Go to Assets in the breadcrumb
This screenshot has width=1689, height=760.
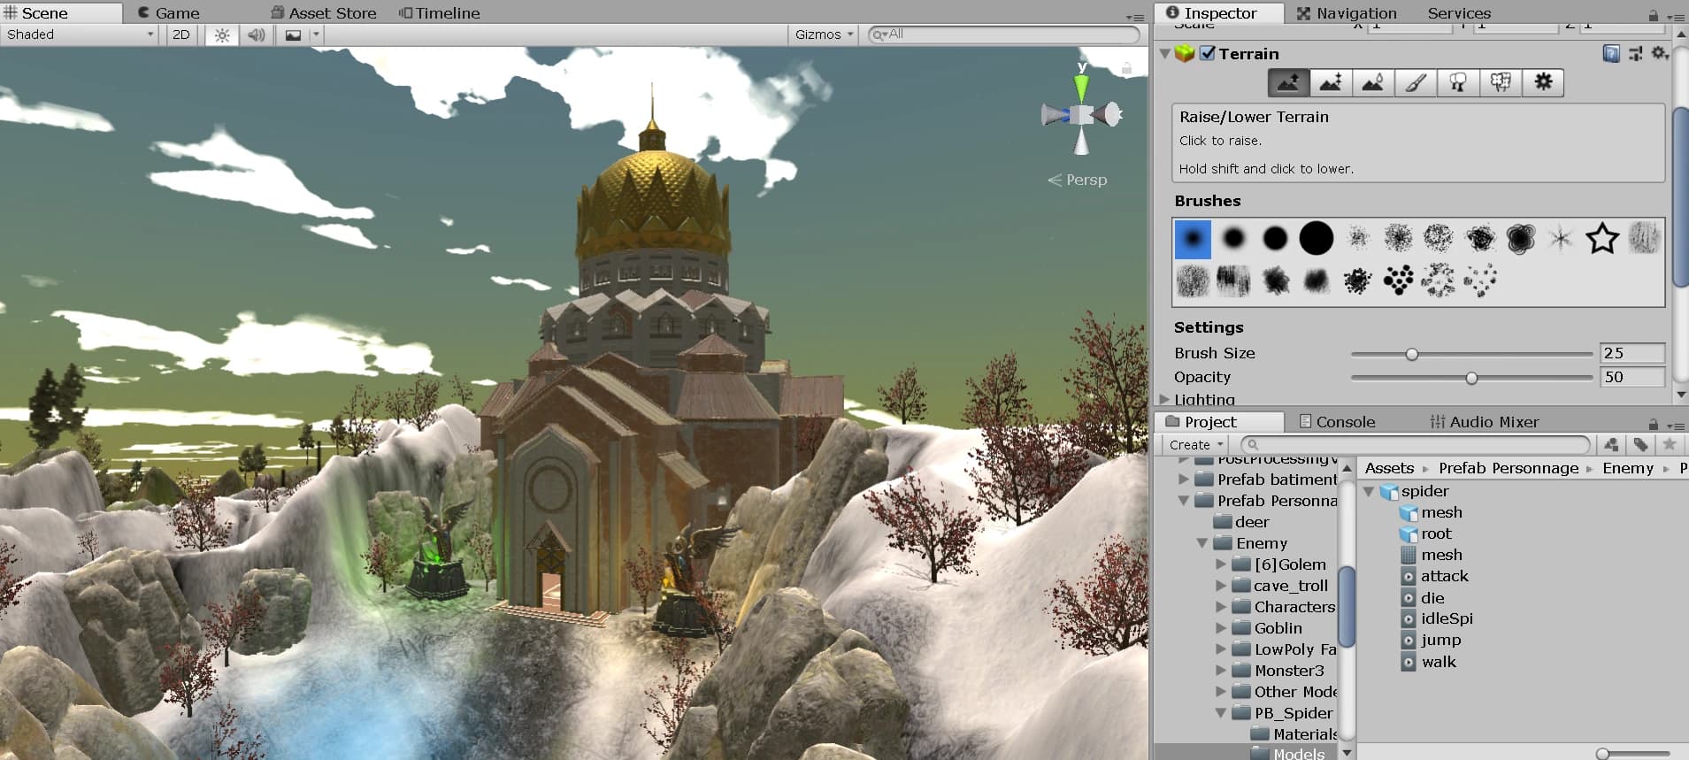coord(1389,468)
